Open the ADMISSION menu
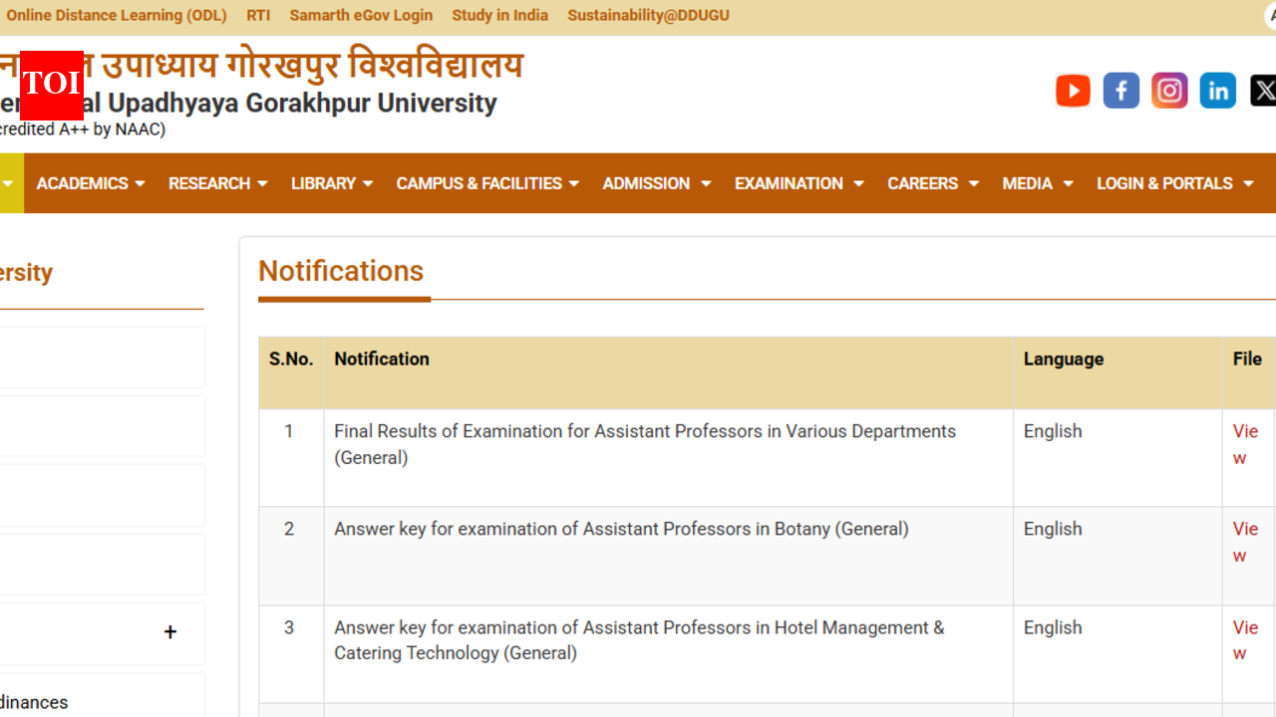 (x=656, y=183)
